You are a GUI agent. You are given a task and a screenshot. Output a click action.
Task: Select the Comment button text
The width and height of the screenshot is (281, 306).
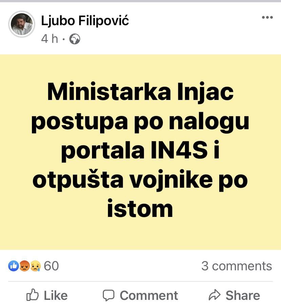149,295
